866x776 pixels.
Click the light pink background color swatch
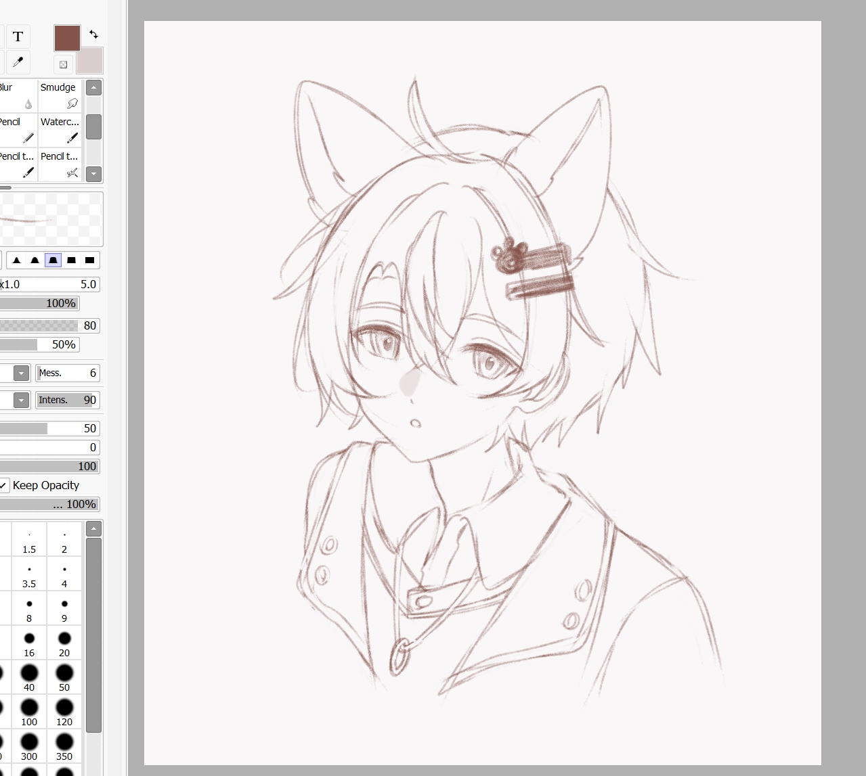[x=91, y=62]
